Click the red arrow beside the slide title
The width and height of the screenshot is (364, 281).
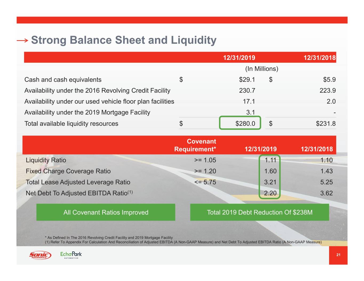22,40
